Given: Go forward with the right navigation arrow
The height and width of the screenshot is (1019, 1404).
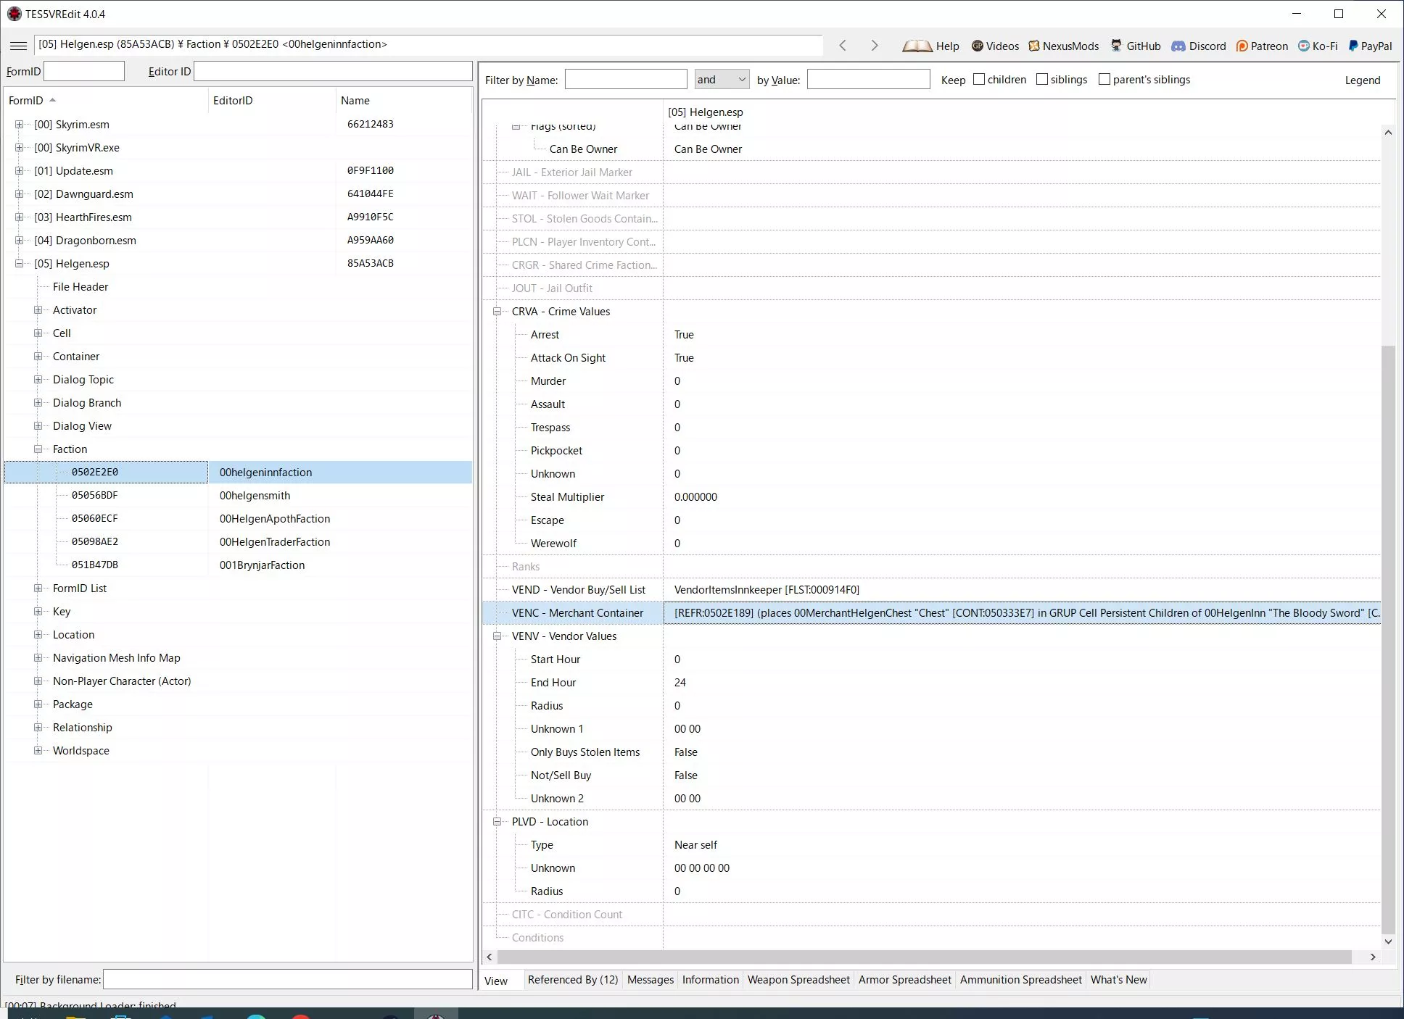Looking at the screenshot, I should tap(875, 45).
